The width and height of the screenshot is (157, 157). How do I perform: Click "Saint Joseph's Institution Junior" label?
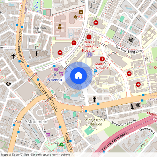(x=94, y=124)
